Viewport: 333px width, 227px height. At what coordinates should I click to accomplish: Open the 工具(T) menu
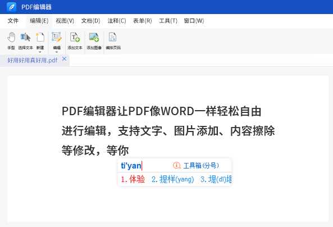pos(168,21)
